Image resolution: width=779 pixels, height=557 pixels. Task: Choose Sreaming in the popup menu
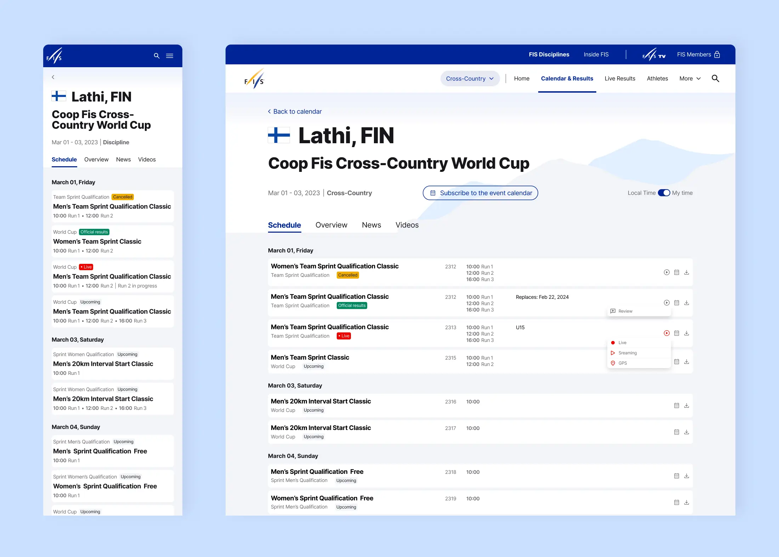(639, 353)
